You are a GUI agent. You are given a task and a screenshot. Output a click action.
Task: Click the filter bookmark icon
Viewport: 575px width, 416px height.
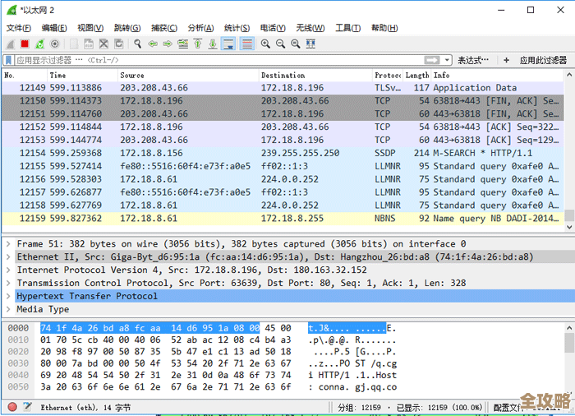point(9,60)
